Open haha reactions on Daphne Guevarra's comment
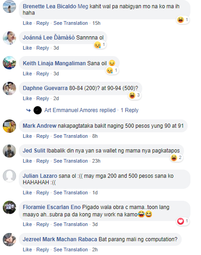The image size is (201, 255). coord(134,95)
